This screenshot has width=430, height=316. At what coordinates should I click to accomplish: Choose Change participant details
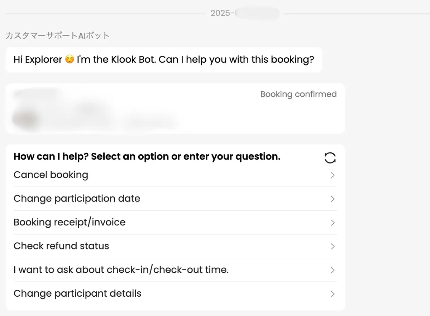tap(175, 293)
